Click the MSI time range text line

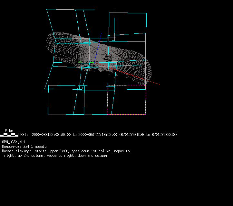click(99, 135)
